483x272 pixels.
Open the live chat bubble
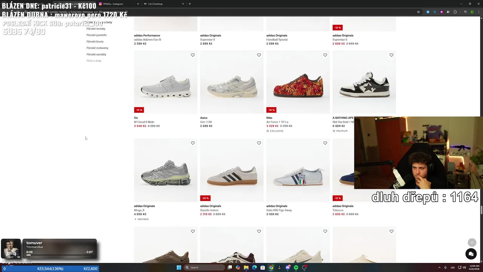[x=471, y=254]
